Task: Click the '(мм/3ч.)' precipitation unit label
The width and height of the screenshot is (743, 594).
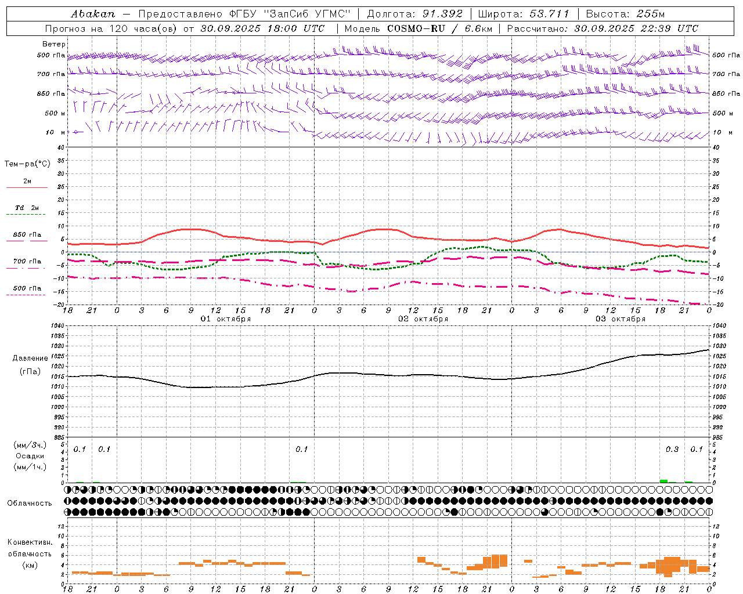Action: click(30, 445)
